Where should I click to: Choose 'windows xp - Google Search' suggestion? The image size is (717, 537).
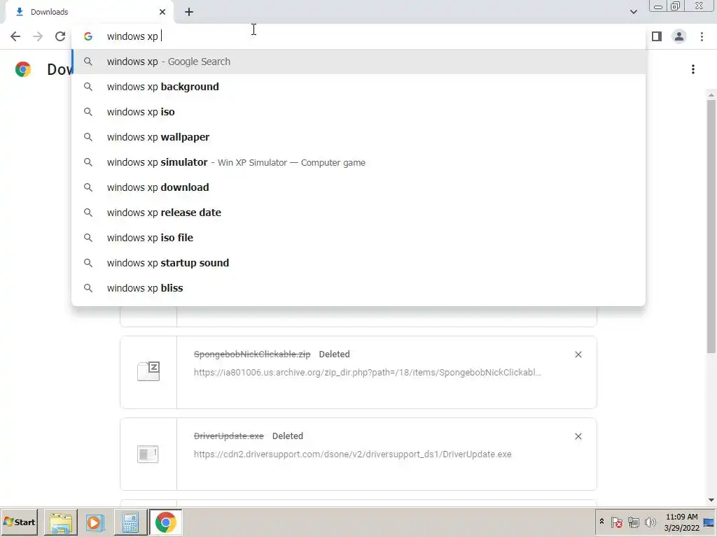click(358, 62)
